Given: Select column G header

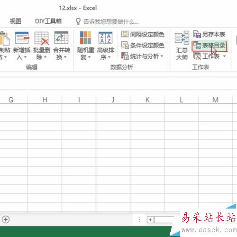Looking at the screenshot, I should [11, 100].
